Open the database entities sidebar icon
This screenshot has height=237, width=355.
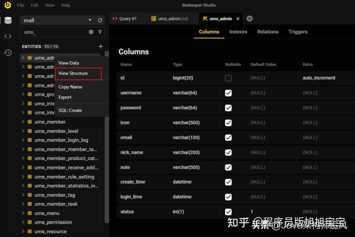tap(8, 20)
